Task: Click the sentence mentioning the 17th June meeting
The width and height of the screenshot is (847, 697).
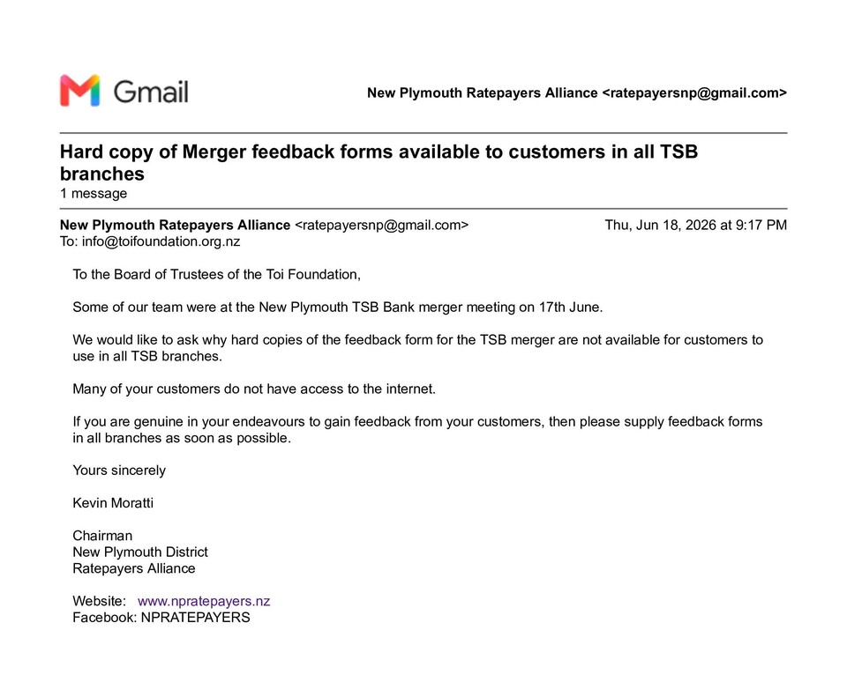Action: (x=338, y=307)
